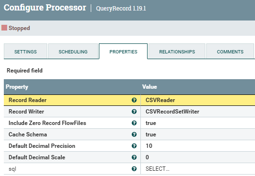Click the red Stopped status indicator

point(4,28)
